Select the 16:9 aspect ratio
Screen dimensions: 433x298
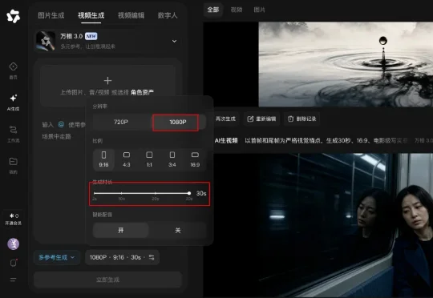tap(195, 159)
